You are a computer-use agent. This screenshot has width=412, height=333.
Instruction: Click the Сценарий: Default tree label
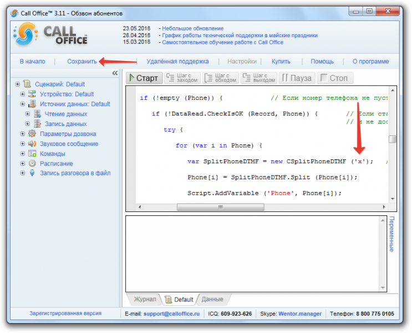pos(60,84)
